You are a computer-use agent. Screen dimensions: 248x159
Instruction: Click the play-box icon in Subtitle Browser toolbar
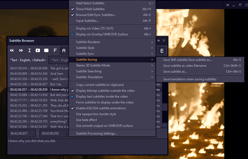[x=38, y=50]
